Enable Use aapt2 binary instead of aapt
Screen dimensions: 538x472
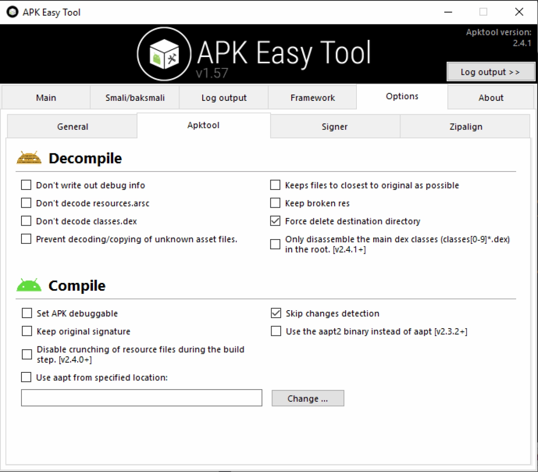[276, 332]
